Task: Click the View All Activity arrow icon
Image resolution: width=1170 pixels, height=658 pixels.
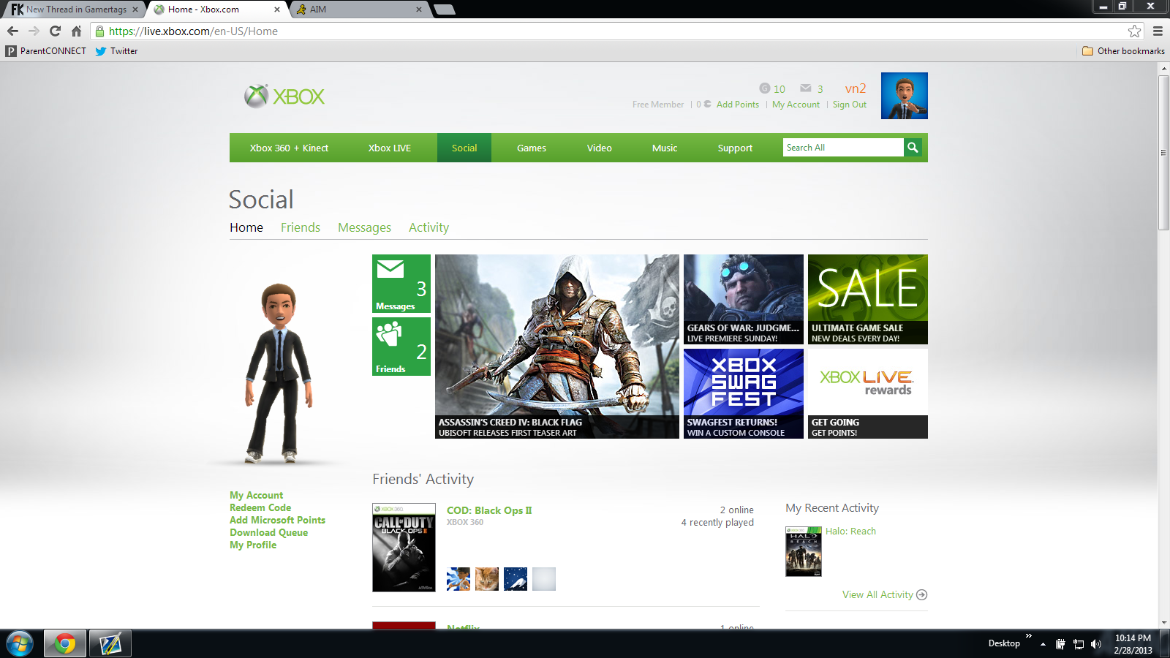Action: point(921,594)
